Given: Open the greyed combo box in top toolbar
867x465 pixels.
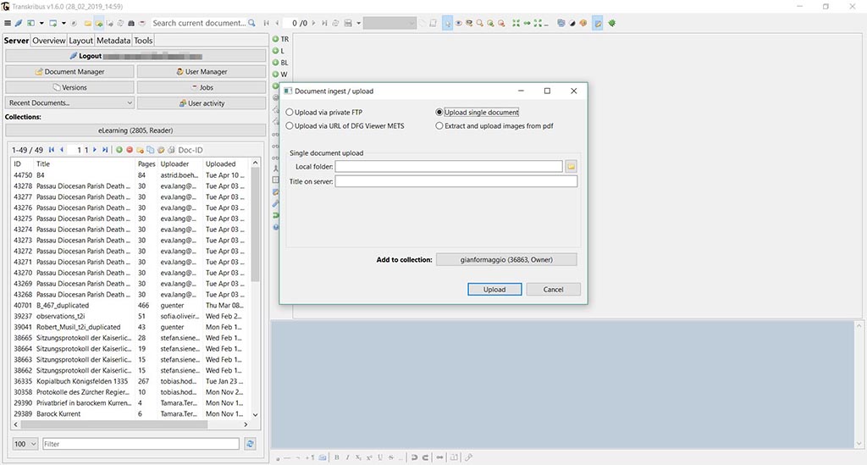Looking at the screenshot, I should pyautogui.click(x=389, y=23).
